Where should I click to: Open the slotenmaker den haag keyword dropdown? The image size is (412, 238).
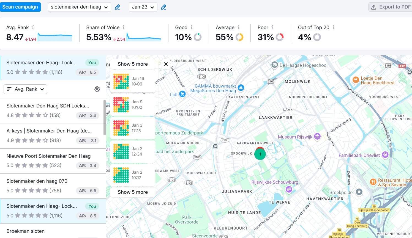click(79, 7)
